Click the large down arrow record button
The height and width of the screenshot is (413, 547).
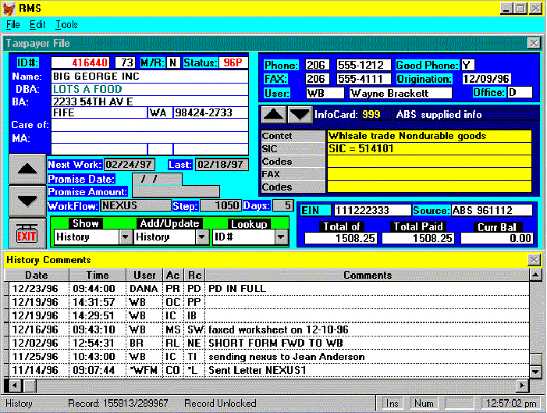[27, 201]
